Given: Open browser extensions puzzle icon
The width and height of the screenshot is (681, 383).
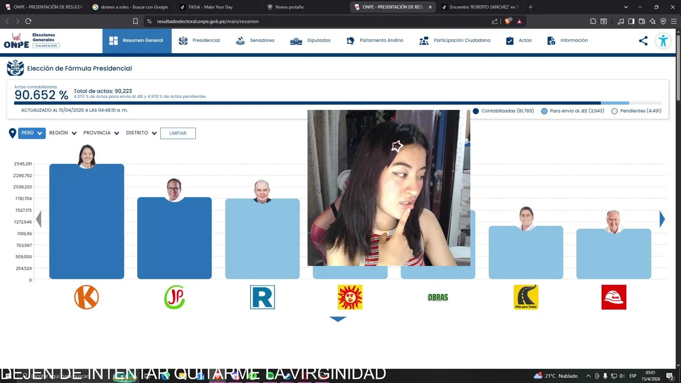Looking at the screenshot, I should (593, 21).
